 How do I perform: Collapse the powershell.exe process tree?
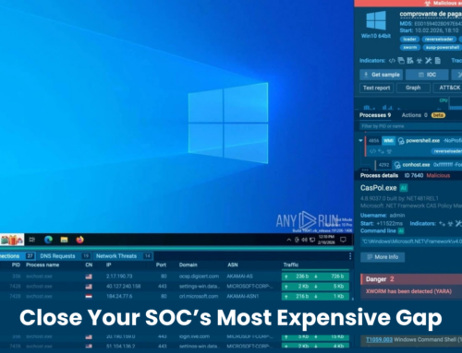pyautogui.click(x=360, y=141)
